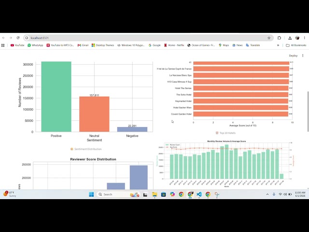Click the 'Reviewer Score Distribution' chart title

point(93,159)
